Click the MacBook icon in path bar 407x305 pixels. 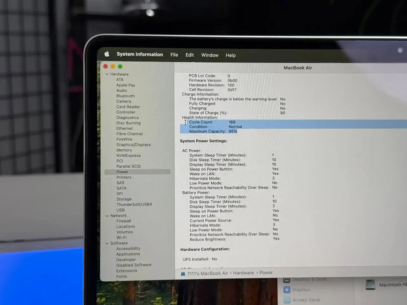point(183,274)
